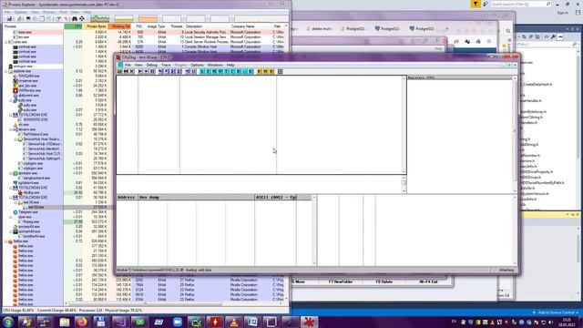Click the Quick Launch search box in Visual Studio
Image resolution: width=583 pixels, height=328 pixels.
pyautogui.click(x=520, y=4)
